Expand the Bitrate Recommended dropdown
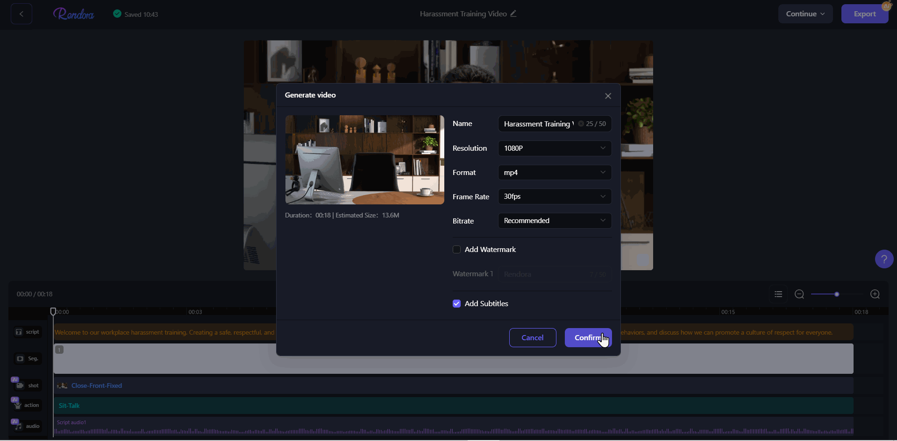The width and height of the screenshot is (897, 441). [555, 221]
